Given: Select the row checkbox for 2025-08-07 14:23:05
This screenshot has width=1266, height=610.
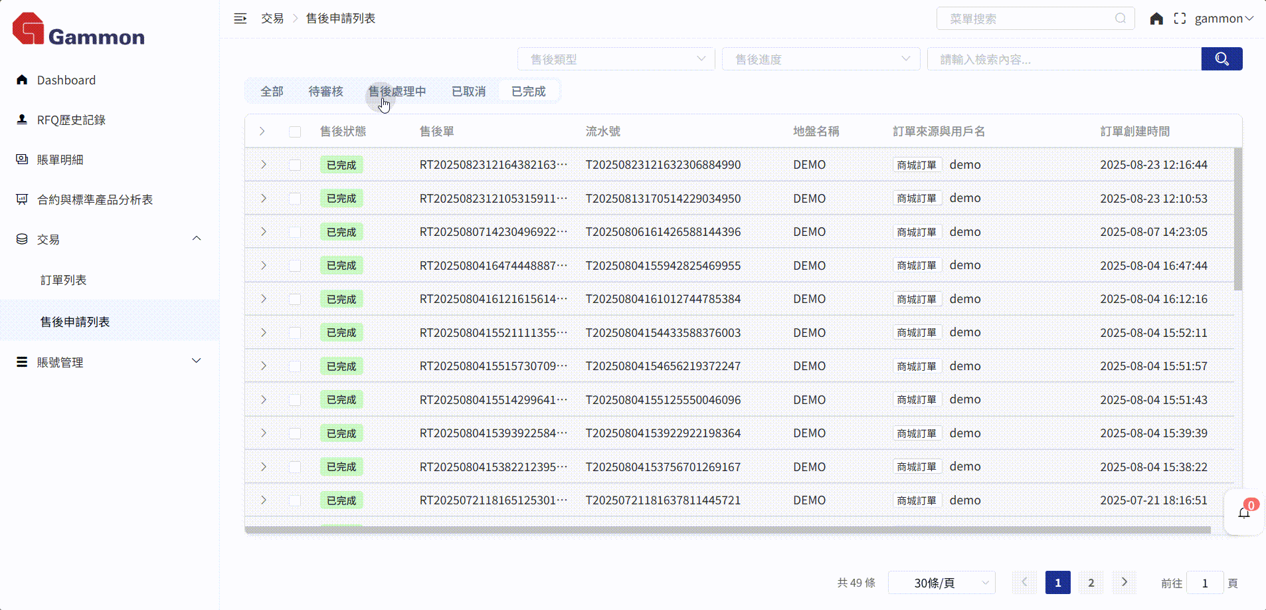Looking at the screenshot, I should click(295, 232).
